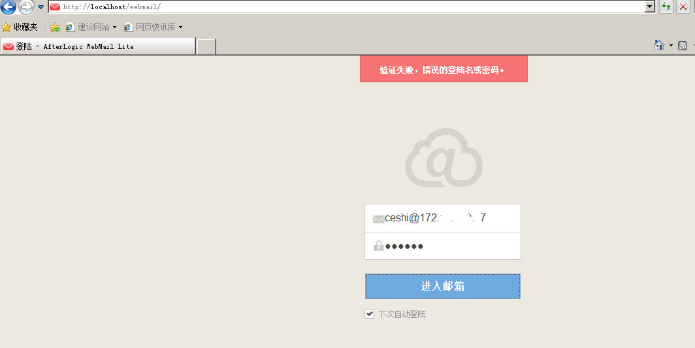Expand the Home button dropdown arrow
This screenshot has height=348, width=695.
(671, 45)
